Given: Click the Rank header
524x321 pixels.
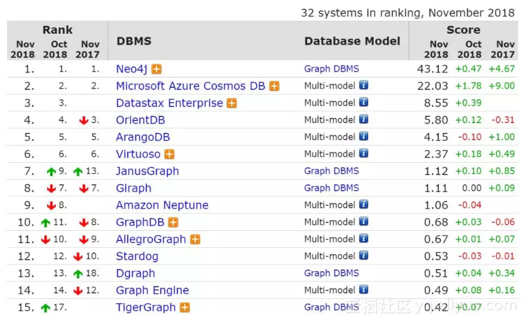Looking at the screenshot, I should tap(57, 30).
